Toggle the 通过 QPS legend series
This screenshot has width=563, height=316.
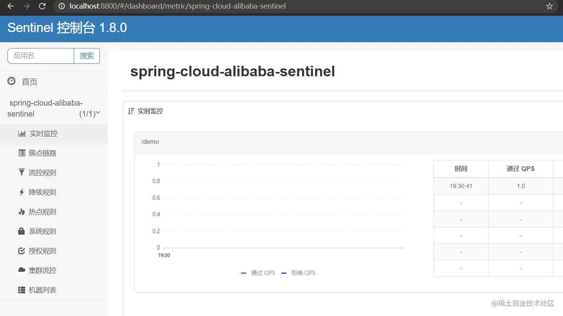click(258, 273)
